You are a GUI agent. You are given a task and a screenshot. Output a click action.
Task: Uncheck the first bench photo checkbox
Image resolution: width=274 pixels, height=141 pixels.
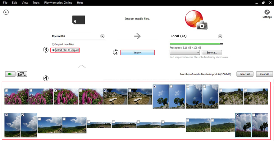pos(105,90)
